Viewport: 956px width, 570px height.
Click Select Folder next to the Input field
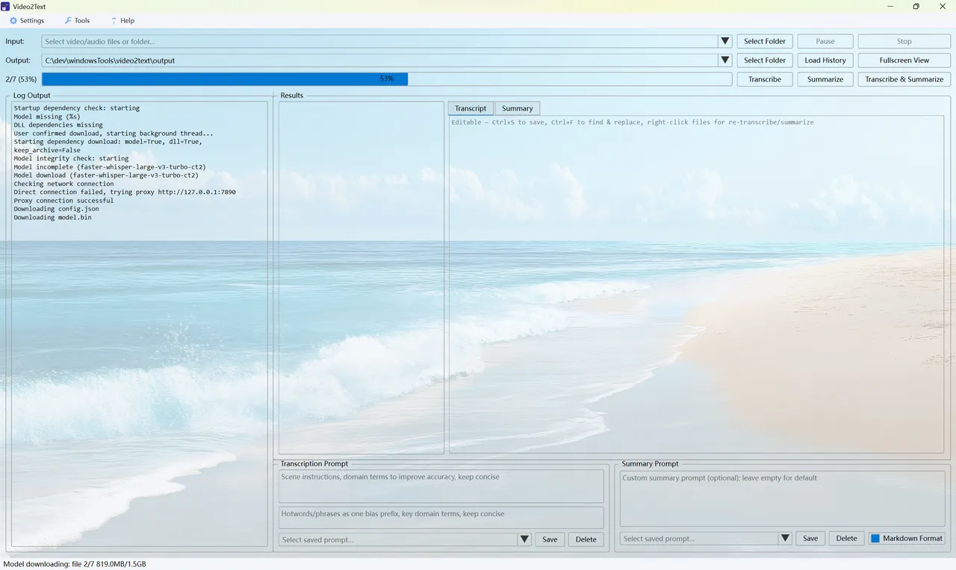pyautogui.click(x=765, y=41)
